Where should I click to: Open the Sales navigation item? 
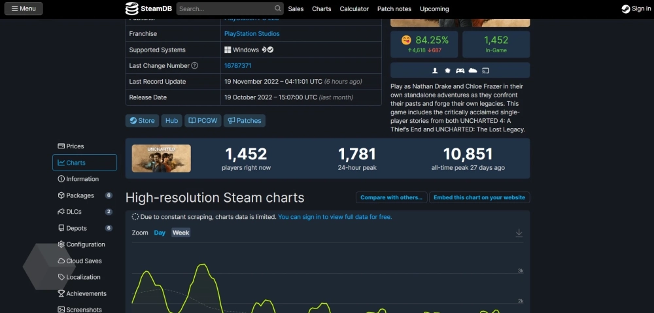(296, 9)
